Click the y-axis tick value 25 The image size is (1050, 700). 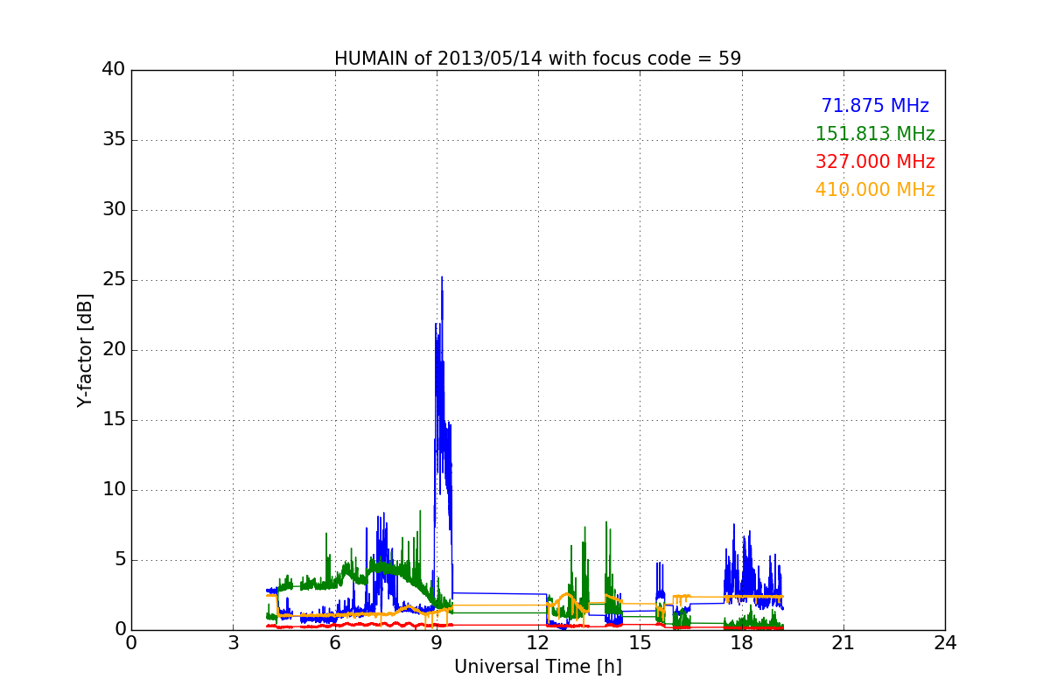(114, 280)
